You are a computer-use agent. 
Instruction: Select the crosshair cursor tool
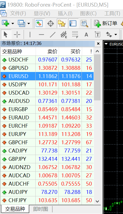[17, 34]
